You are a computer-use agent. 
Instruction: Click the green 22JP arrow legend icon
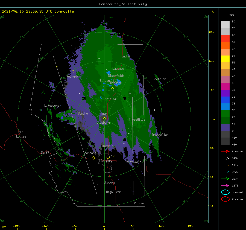point(225,179)
